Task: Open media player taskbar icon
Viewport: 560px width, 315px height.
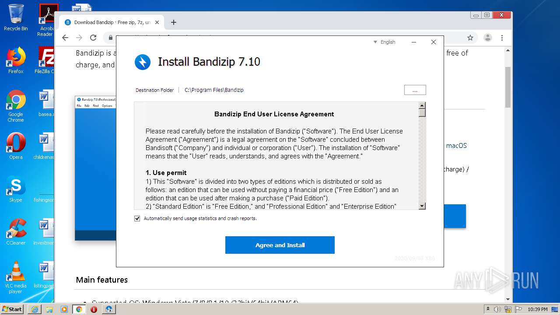Action: (64, 309)
